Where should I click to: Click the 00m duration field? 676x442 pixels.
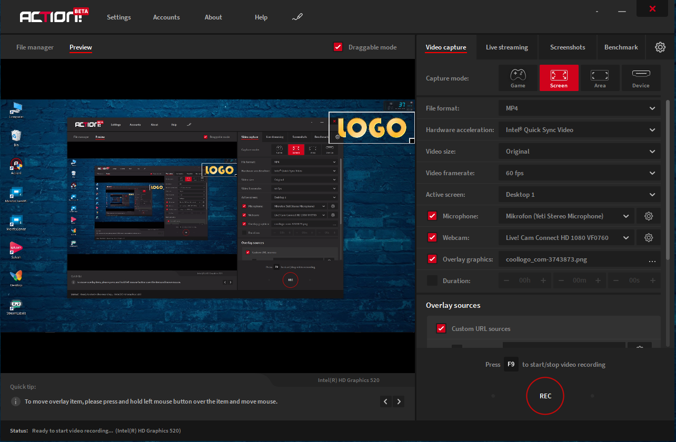(x=580, y=280)
